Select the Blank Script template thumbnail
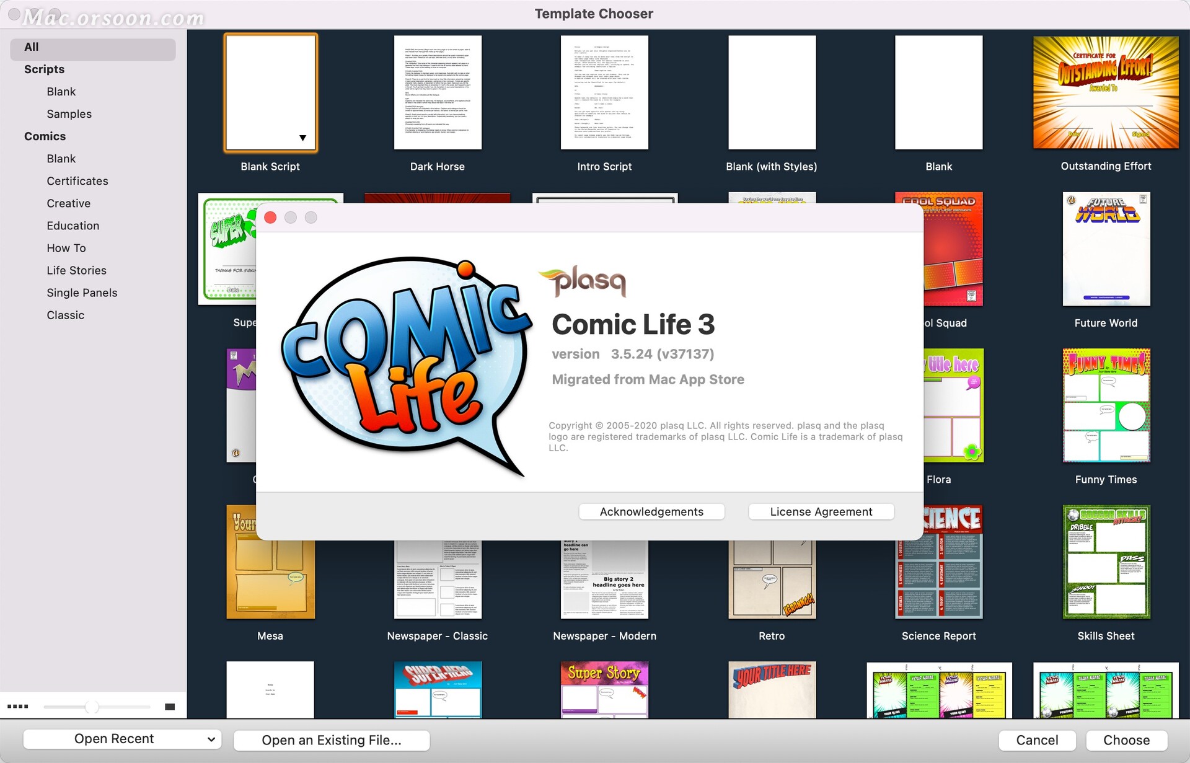1190x763 pixels. pos(271,92)
